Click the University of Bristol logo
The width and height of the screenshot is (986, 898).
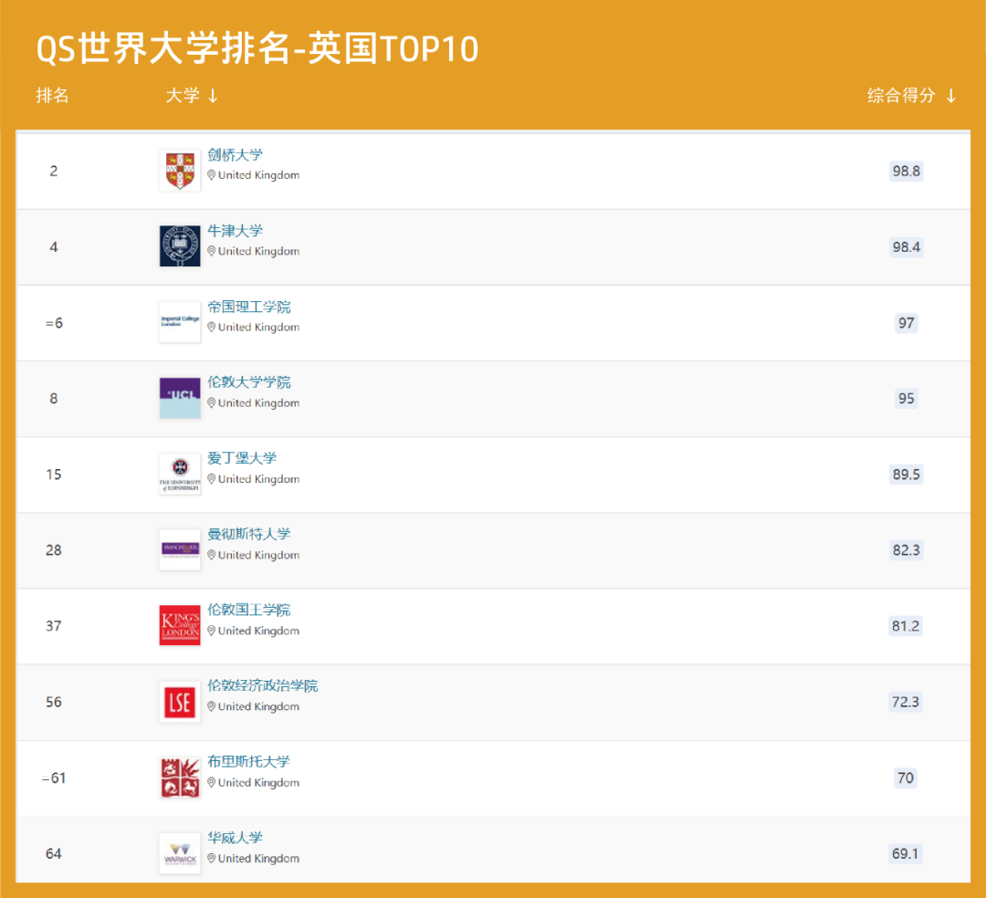(180, 778)
